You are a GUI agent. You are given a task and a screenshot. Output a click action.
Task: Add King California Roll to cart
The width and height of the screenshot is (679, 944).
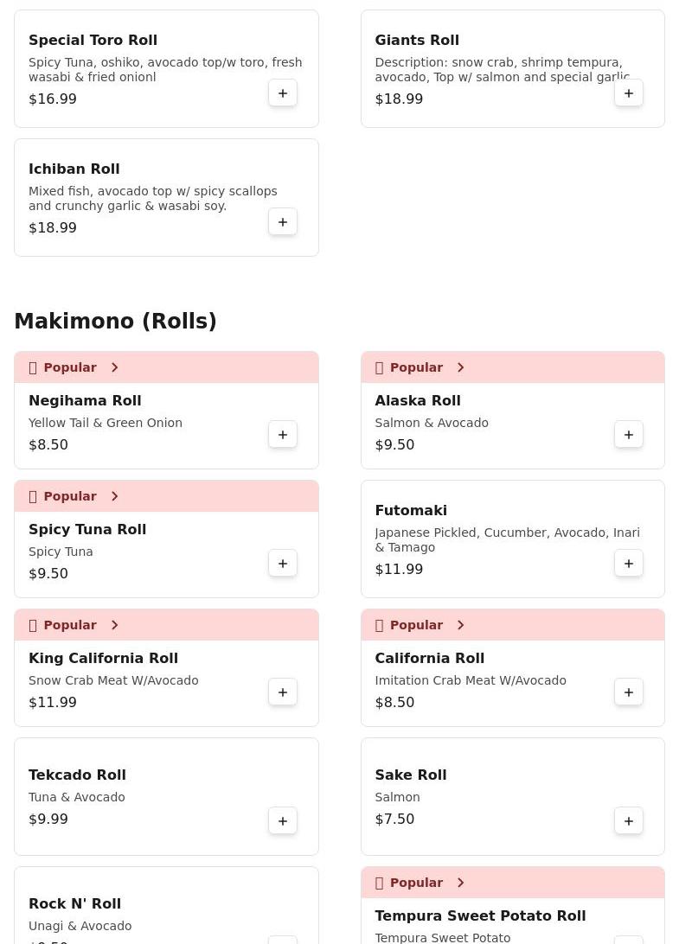283,692
